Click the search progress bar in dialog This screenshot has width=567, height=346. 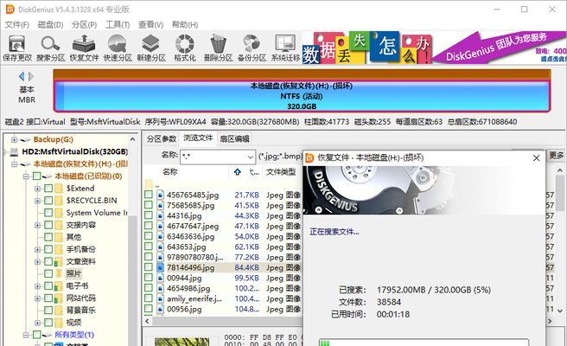[424, 343]
